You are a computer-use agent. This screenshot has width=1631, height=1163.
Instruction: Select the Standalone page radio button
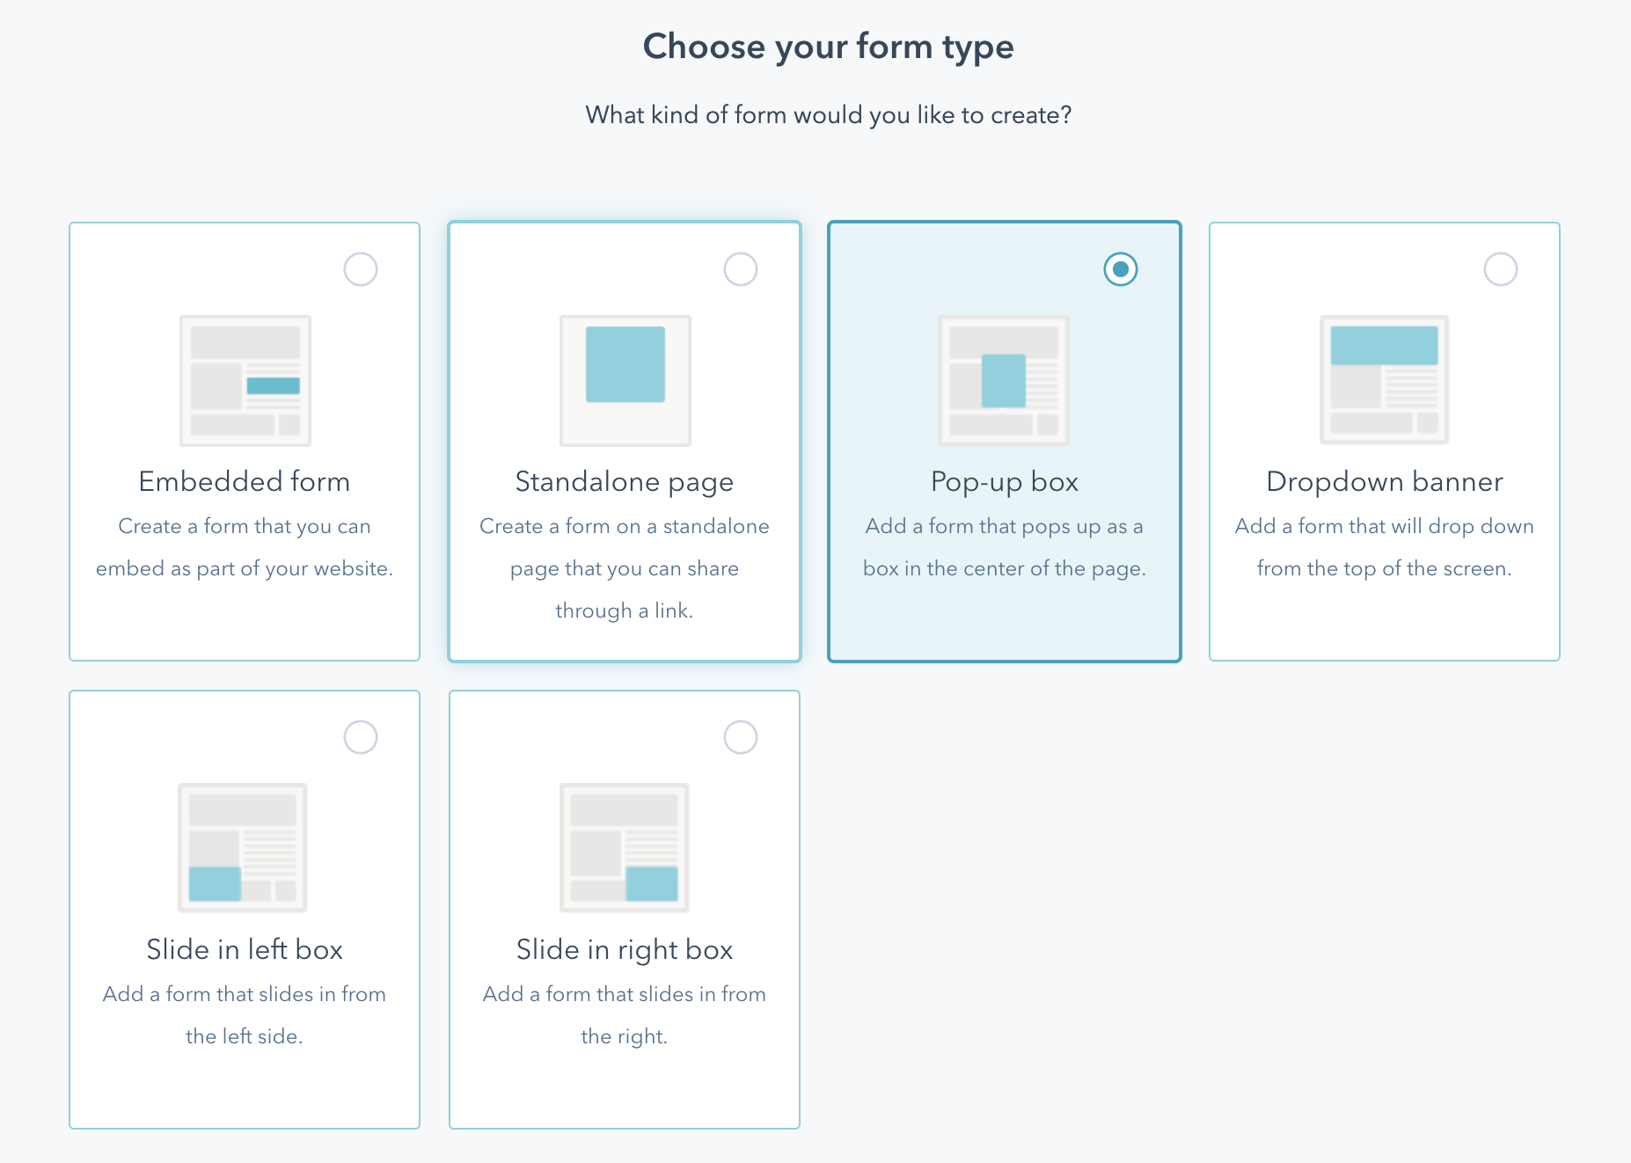click(x=741, y=269)
